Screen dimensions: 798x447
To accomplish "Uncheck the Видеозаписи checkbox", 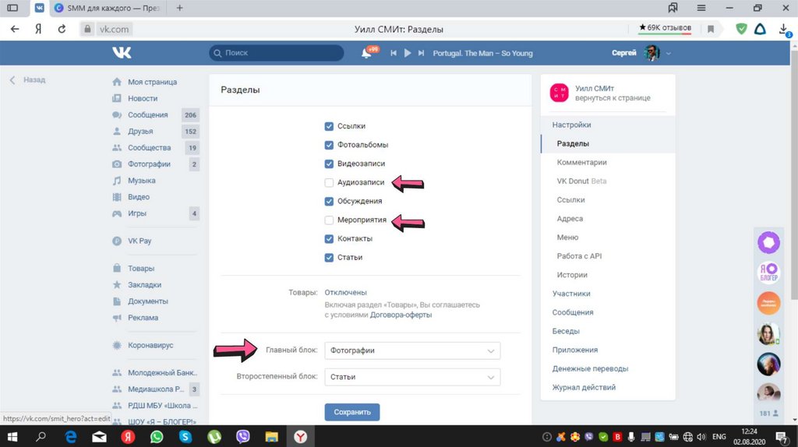I will pos(329,164).
